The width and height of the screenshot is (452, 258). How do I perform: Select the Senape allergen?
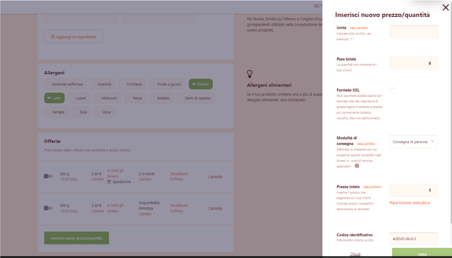click(56, 112)
